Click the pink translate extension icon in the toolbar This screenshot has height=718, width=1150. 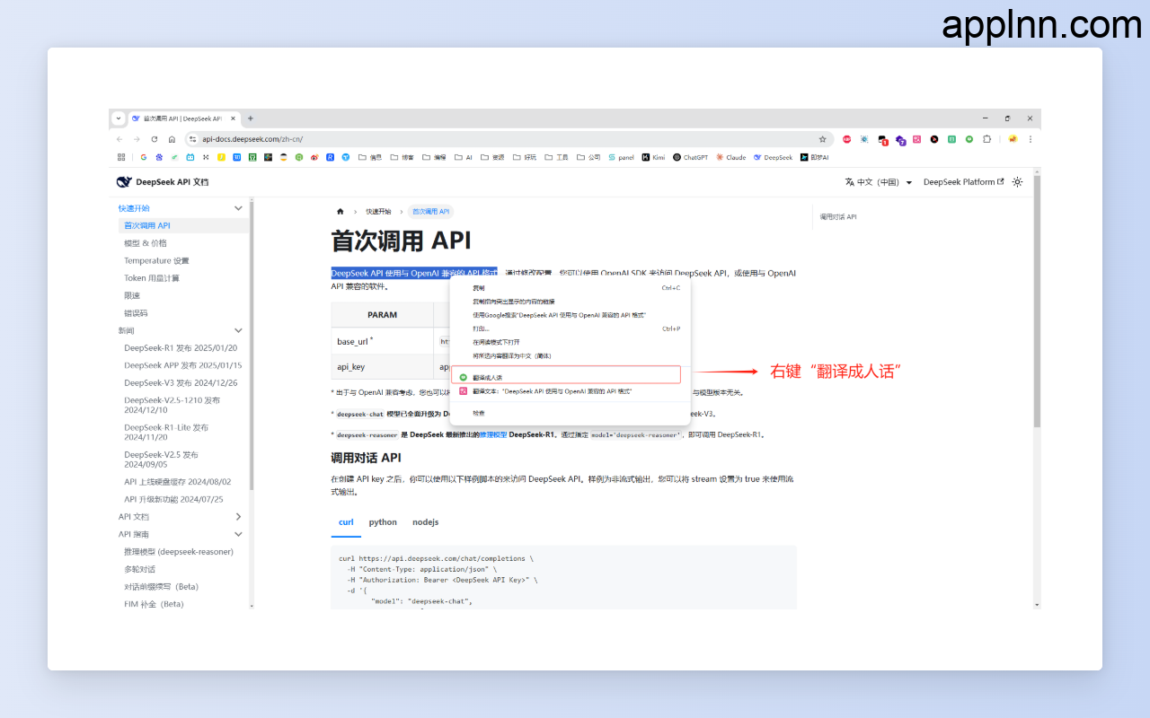point(916,139)
